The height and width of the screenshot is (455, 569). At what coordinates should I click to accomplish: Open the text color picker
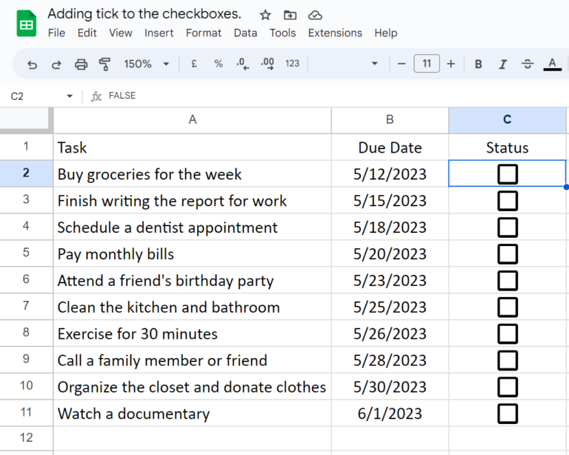pyautogui.click(x=552, y=64)
